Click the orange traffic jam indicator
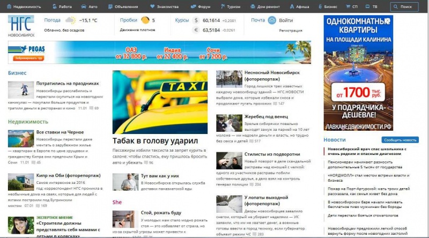 [x=145, y=20]
